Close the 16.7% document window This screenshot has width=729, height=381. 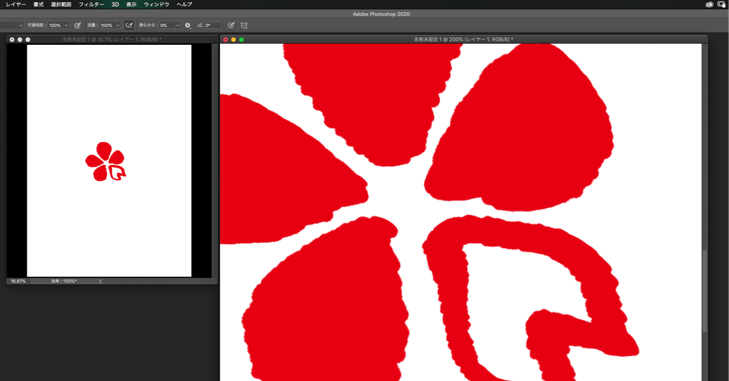tap(12, 39)
